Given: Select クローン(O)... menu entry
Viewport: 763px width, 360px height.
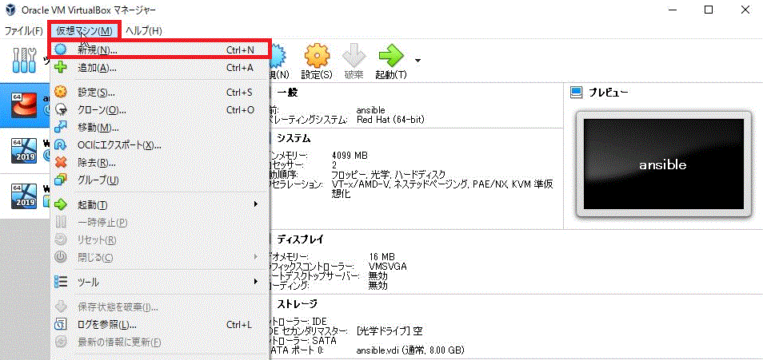Looking at the screenshot, I should pos(160,110).
